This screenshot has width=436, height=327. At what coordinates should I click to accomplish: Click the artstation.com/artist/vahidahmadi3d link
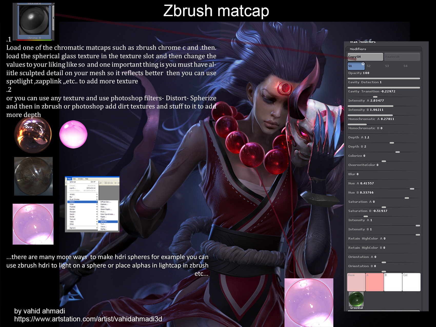click(x=88, y=319)
